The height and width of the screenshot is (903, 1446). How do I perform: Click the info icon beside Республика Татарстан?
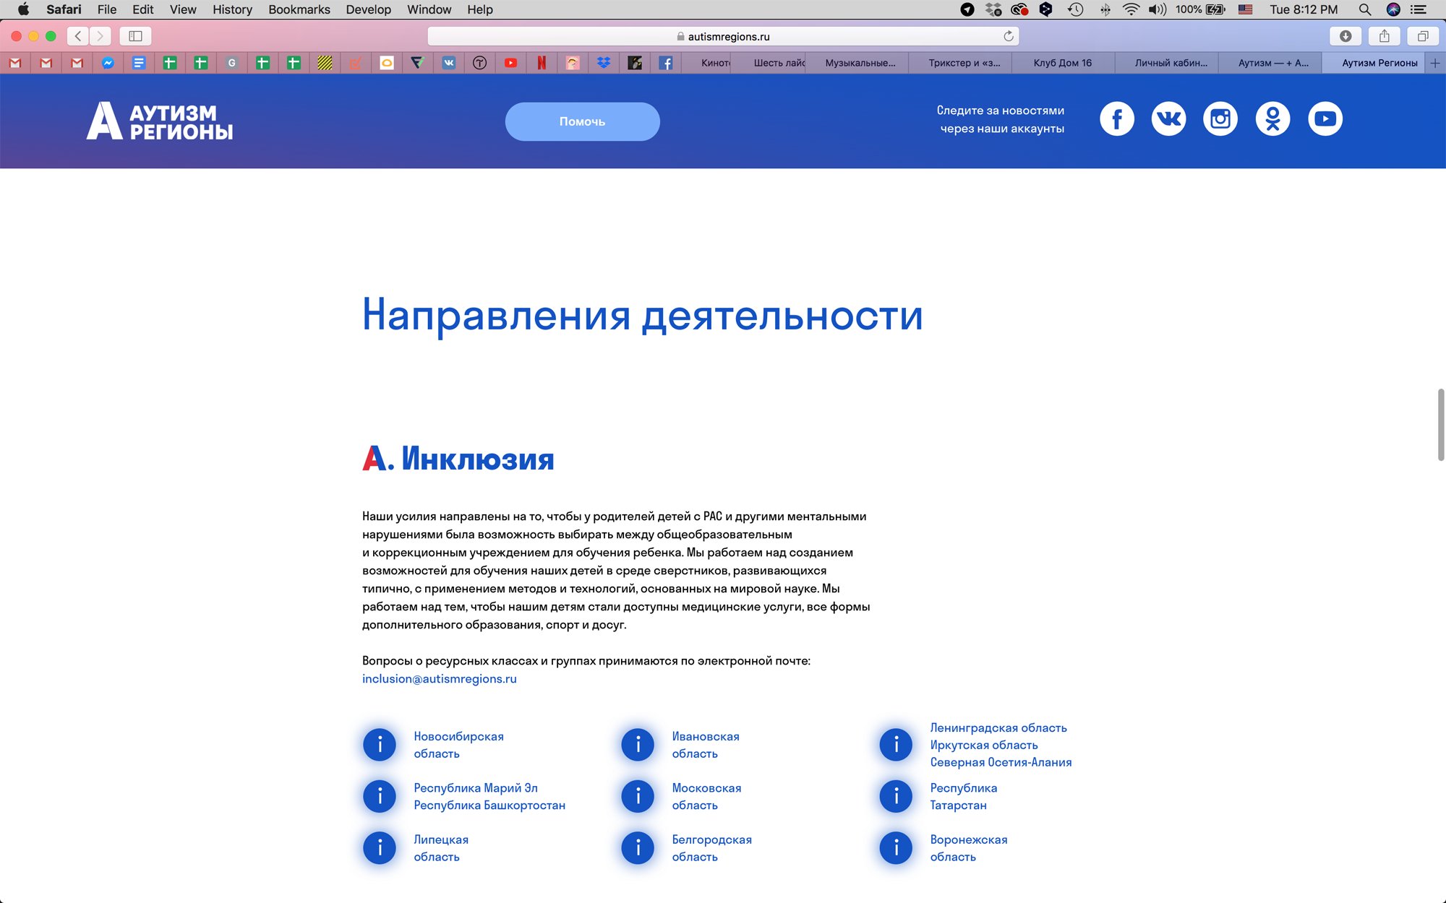point(896,796)
